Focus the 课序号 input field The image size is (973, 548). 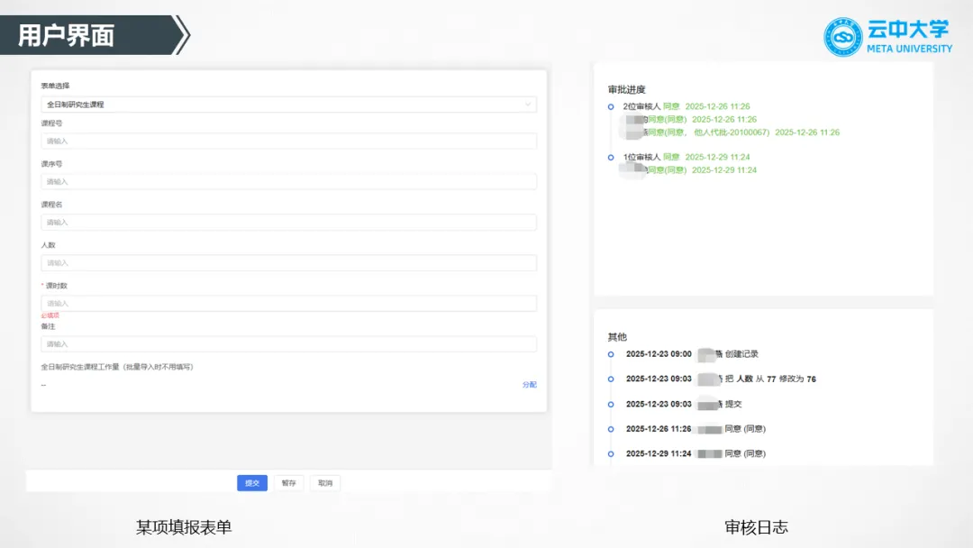(x=288, y=182)
